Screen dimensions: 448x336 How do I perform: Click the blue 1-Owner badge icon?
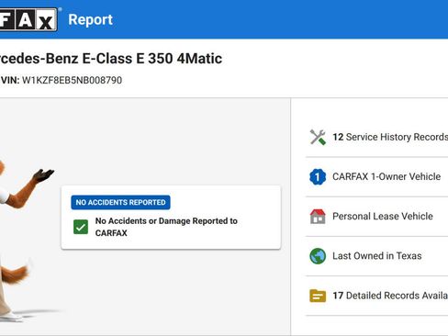318,177
